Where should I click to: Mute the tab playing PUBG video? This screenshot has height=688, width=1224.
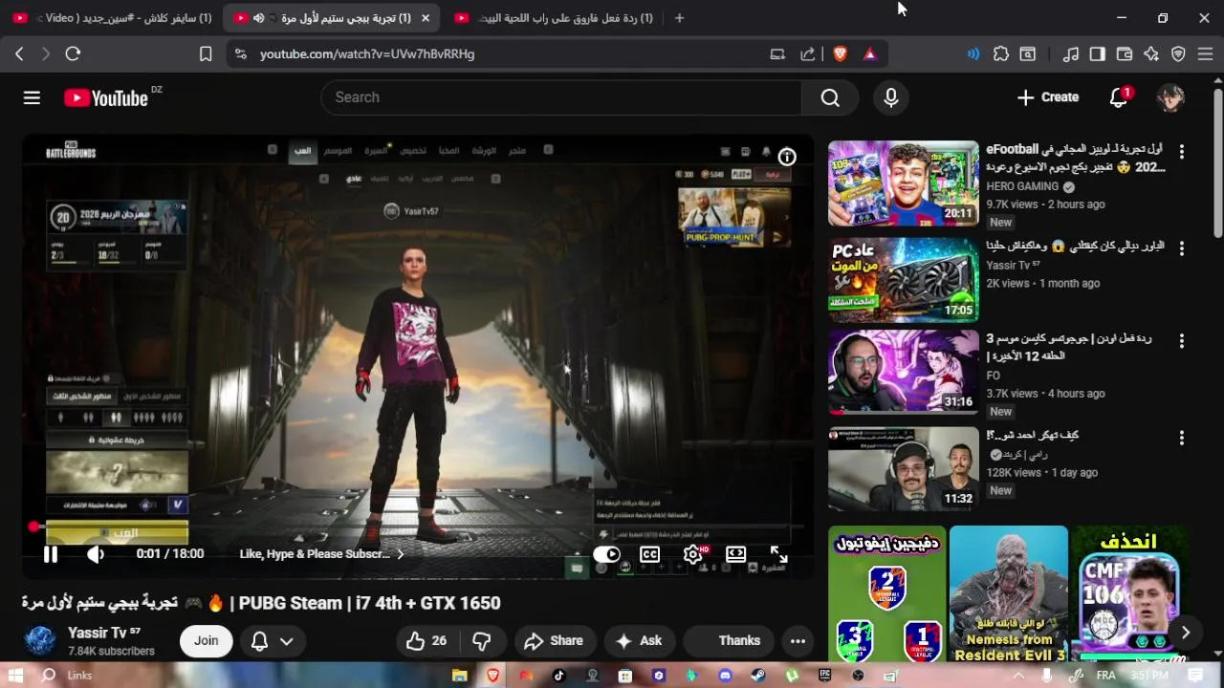pos(258,18)
